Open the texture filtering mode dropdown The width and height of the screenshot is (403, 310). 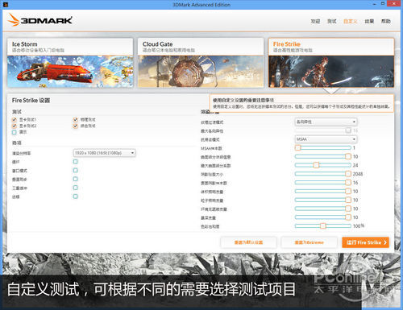click(x=326, y=122)
